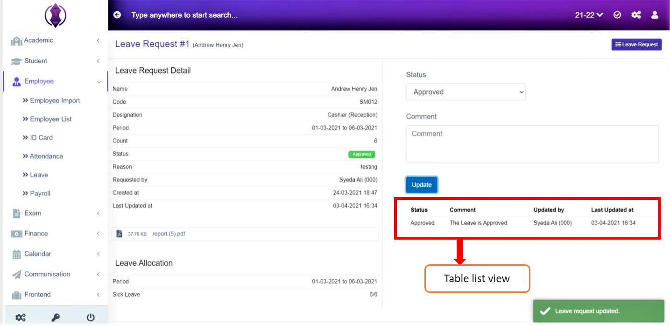
Task: Click the app logo in the sidebar
Action: point(56,15)
